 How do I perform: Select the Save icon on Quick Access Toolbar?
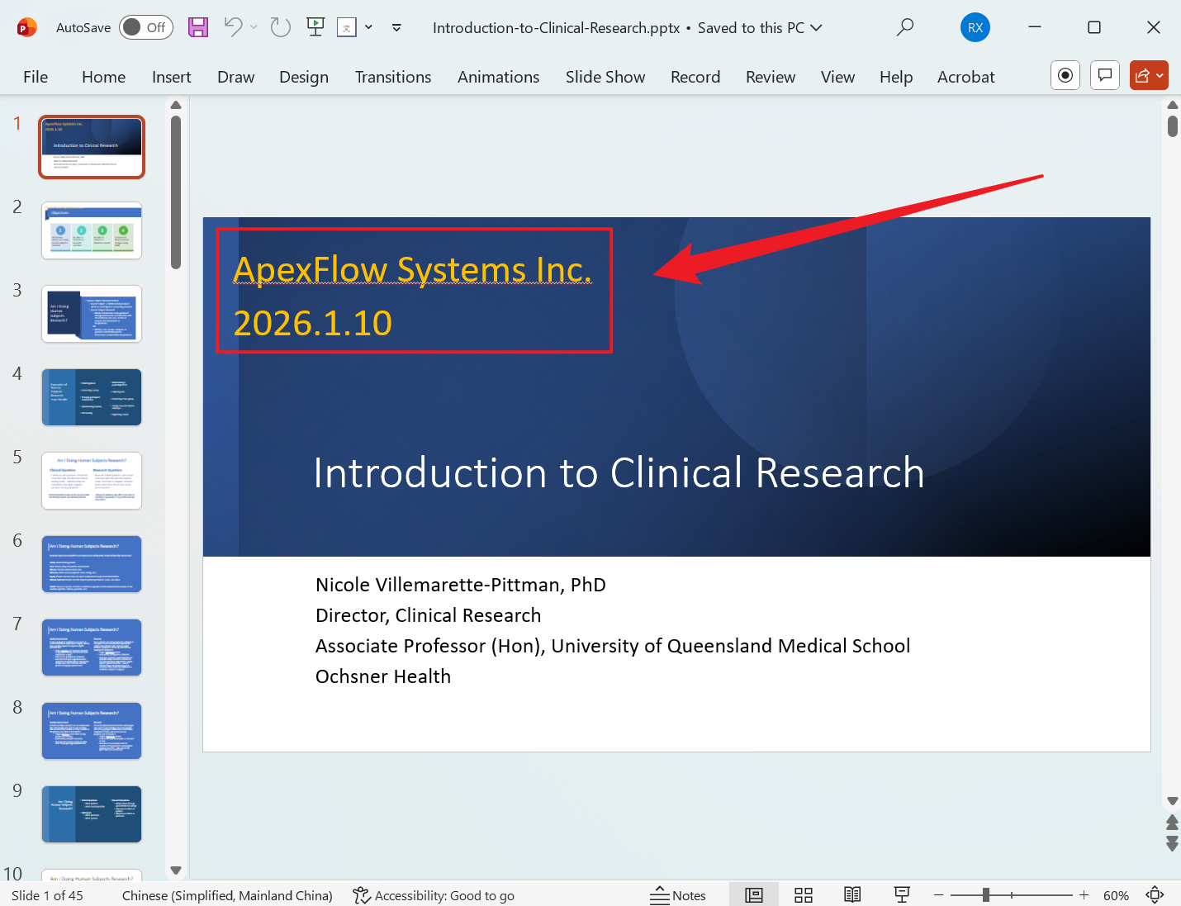[x=197, y=27]
